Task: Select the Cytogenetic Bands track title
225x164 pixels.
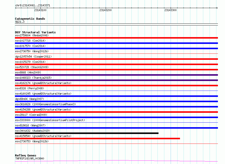Action: [30, 19]
